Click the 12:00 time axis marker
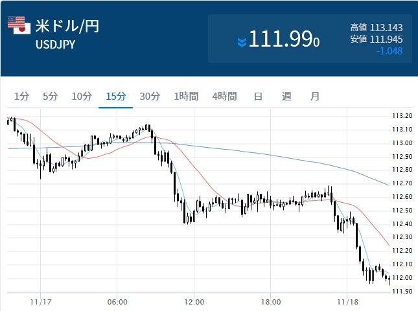This screenshot has height=311, width=418. [194, 302]
